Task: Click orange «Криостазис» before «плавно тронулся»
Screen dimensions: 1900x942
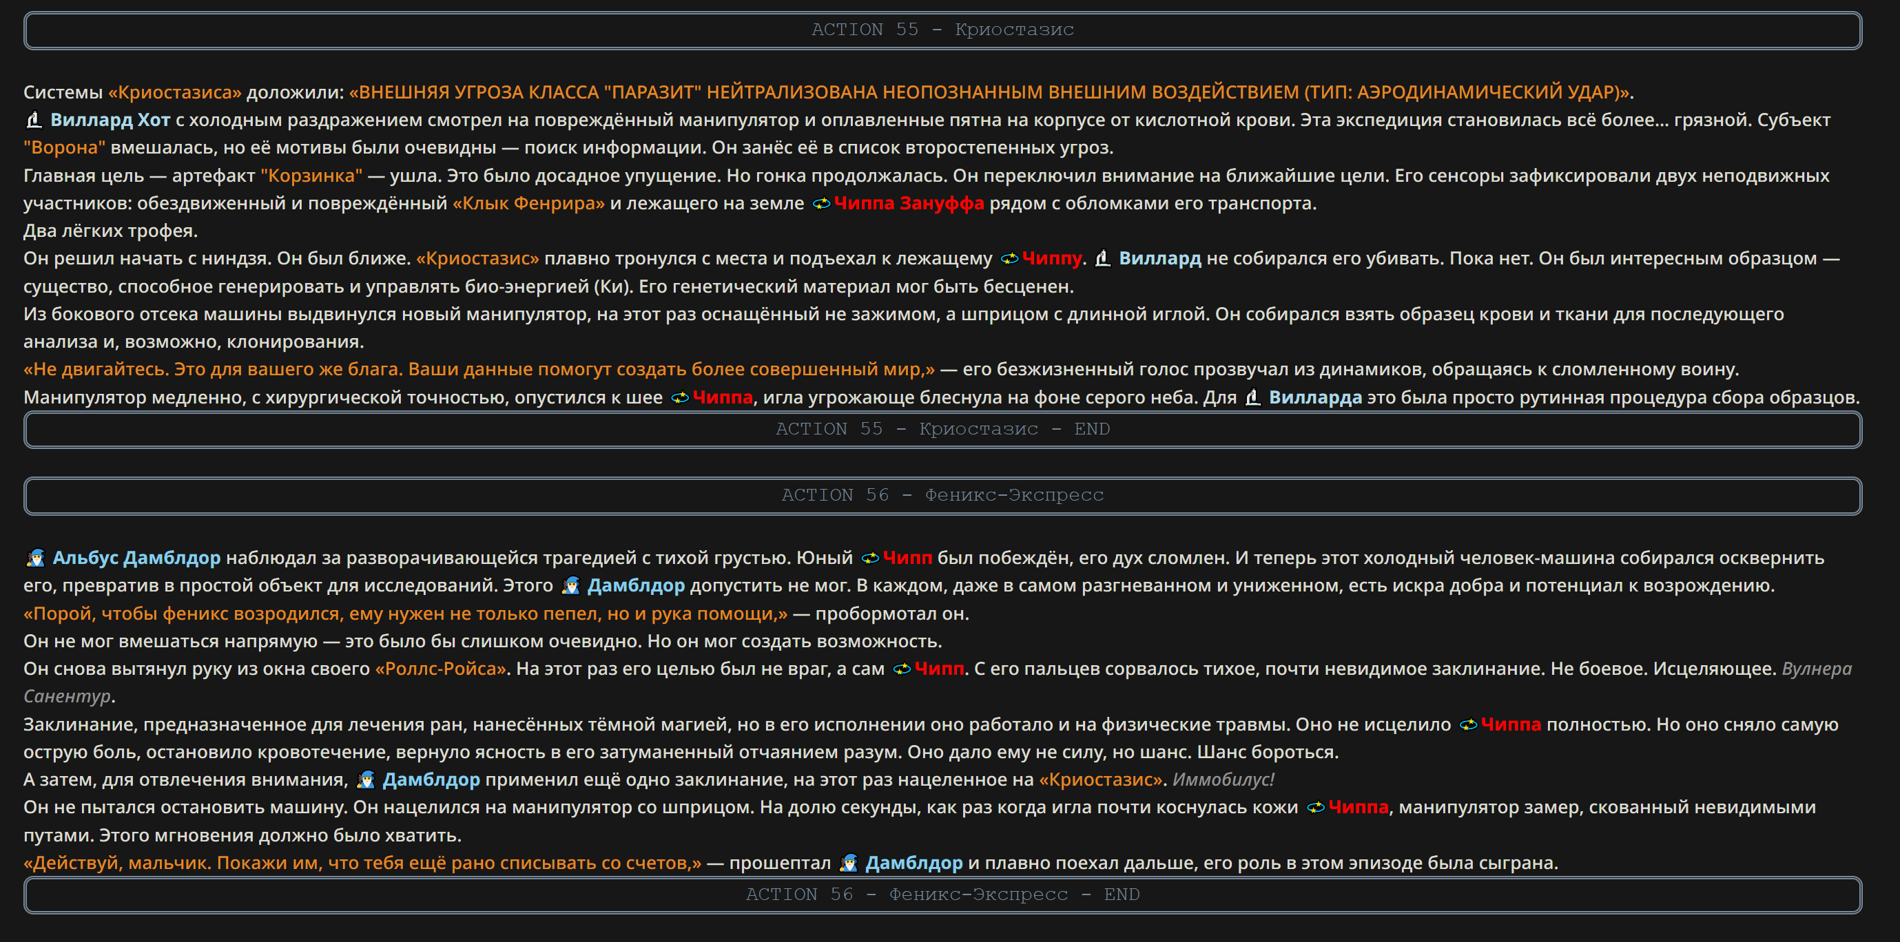Action: pyautogui.click(x=477, y=259)
